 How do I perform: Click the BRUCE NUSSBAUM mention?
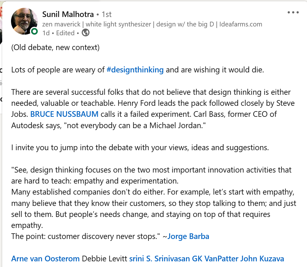coord(64,114)
